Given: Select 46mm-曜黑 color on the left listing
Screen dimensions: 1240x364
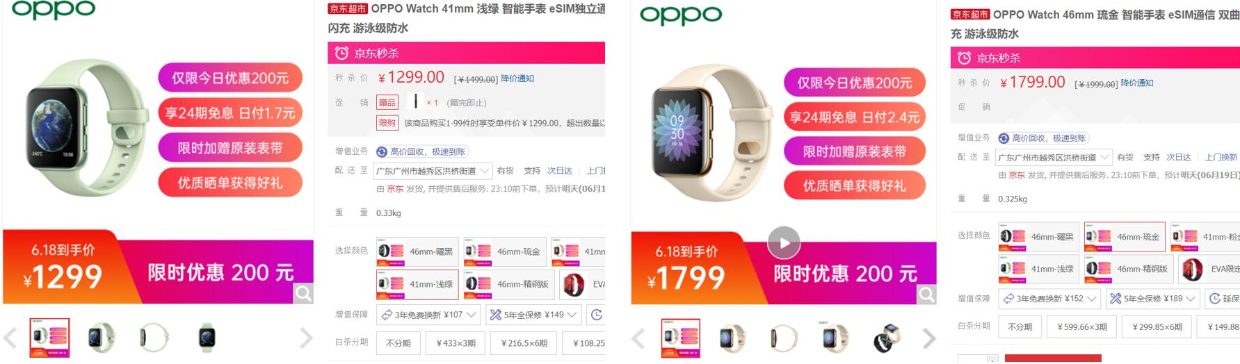Looking at the screenshot, I should pyautogui.click(x=417, y=251).
